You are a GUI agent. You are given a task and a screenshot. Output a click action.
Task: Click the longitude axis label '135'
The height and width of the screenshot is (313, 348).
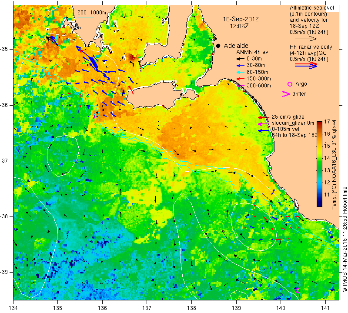point(58,308)
